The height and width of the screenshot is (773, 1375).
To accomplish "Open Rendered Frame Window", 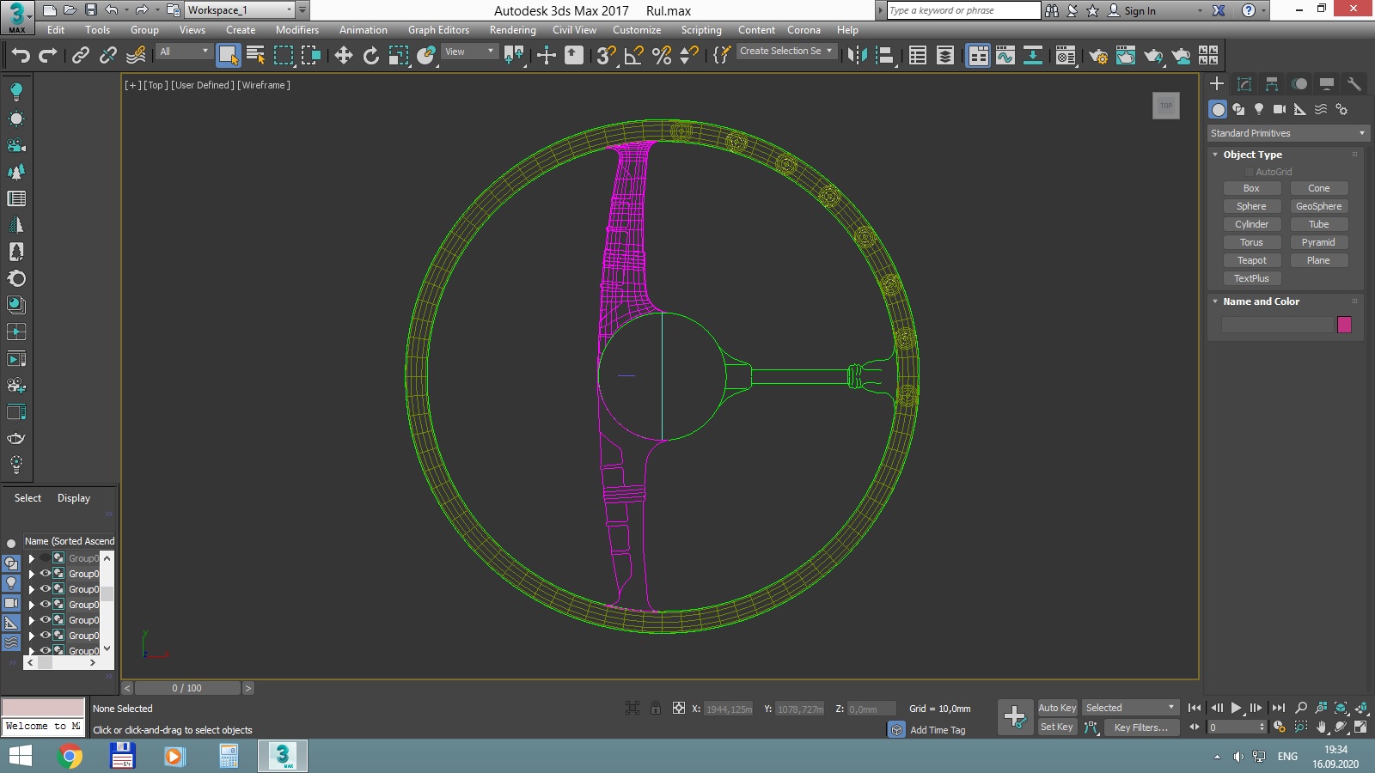I will coord(1126,56).
